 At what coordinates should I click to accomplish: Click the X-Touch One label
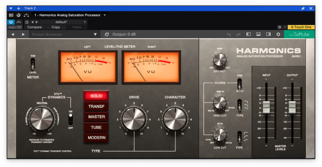coord(301,27)
